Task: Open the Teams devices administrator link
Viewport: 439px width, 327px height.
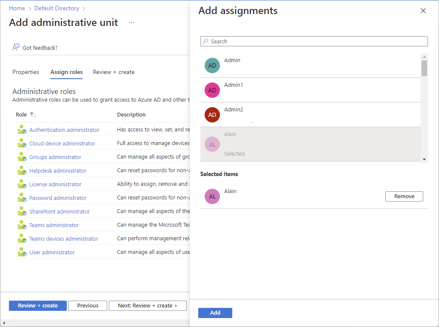Action: 64,239
